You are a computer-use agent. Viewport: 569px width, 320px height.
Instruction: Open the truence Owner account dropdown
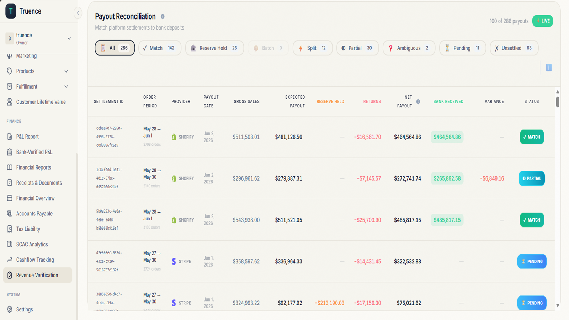(x=39, y=39)
